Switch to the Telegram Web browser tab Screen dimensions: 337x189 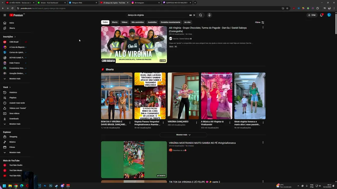tap(83, 3)
